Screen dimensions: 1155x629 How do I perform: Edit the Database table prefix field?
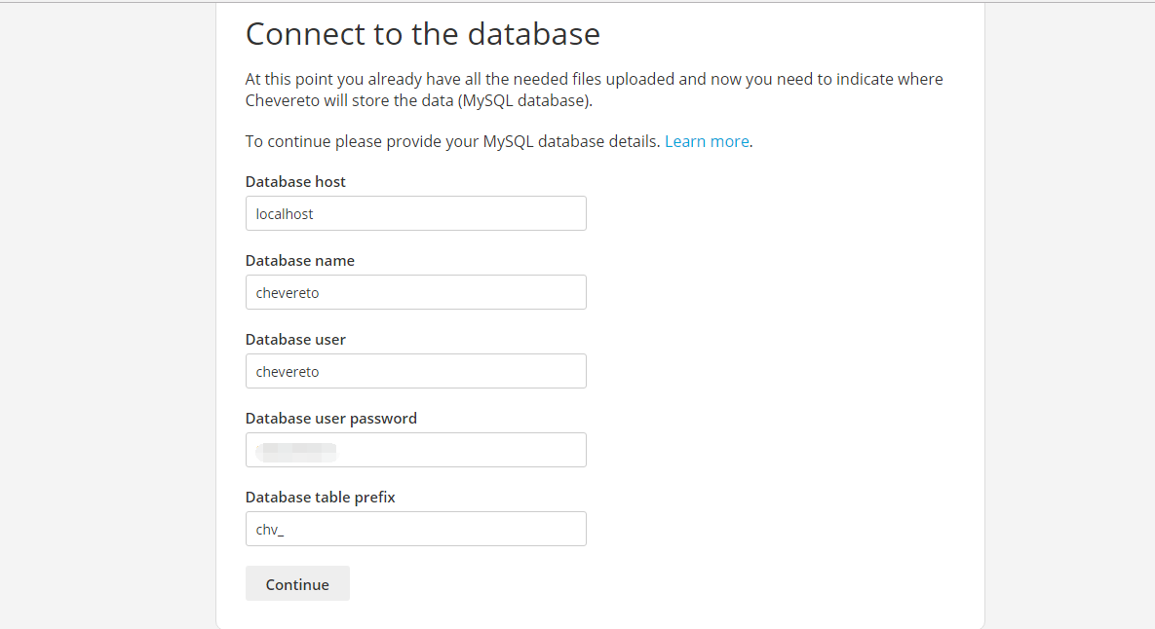pos(415,528)
